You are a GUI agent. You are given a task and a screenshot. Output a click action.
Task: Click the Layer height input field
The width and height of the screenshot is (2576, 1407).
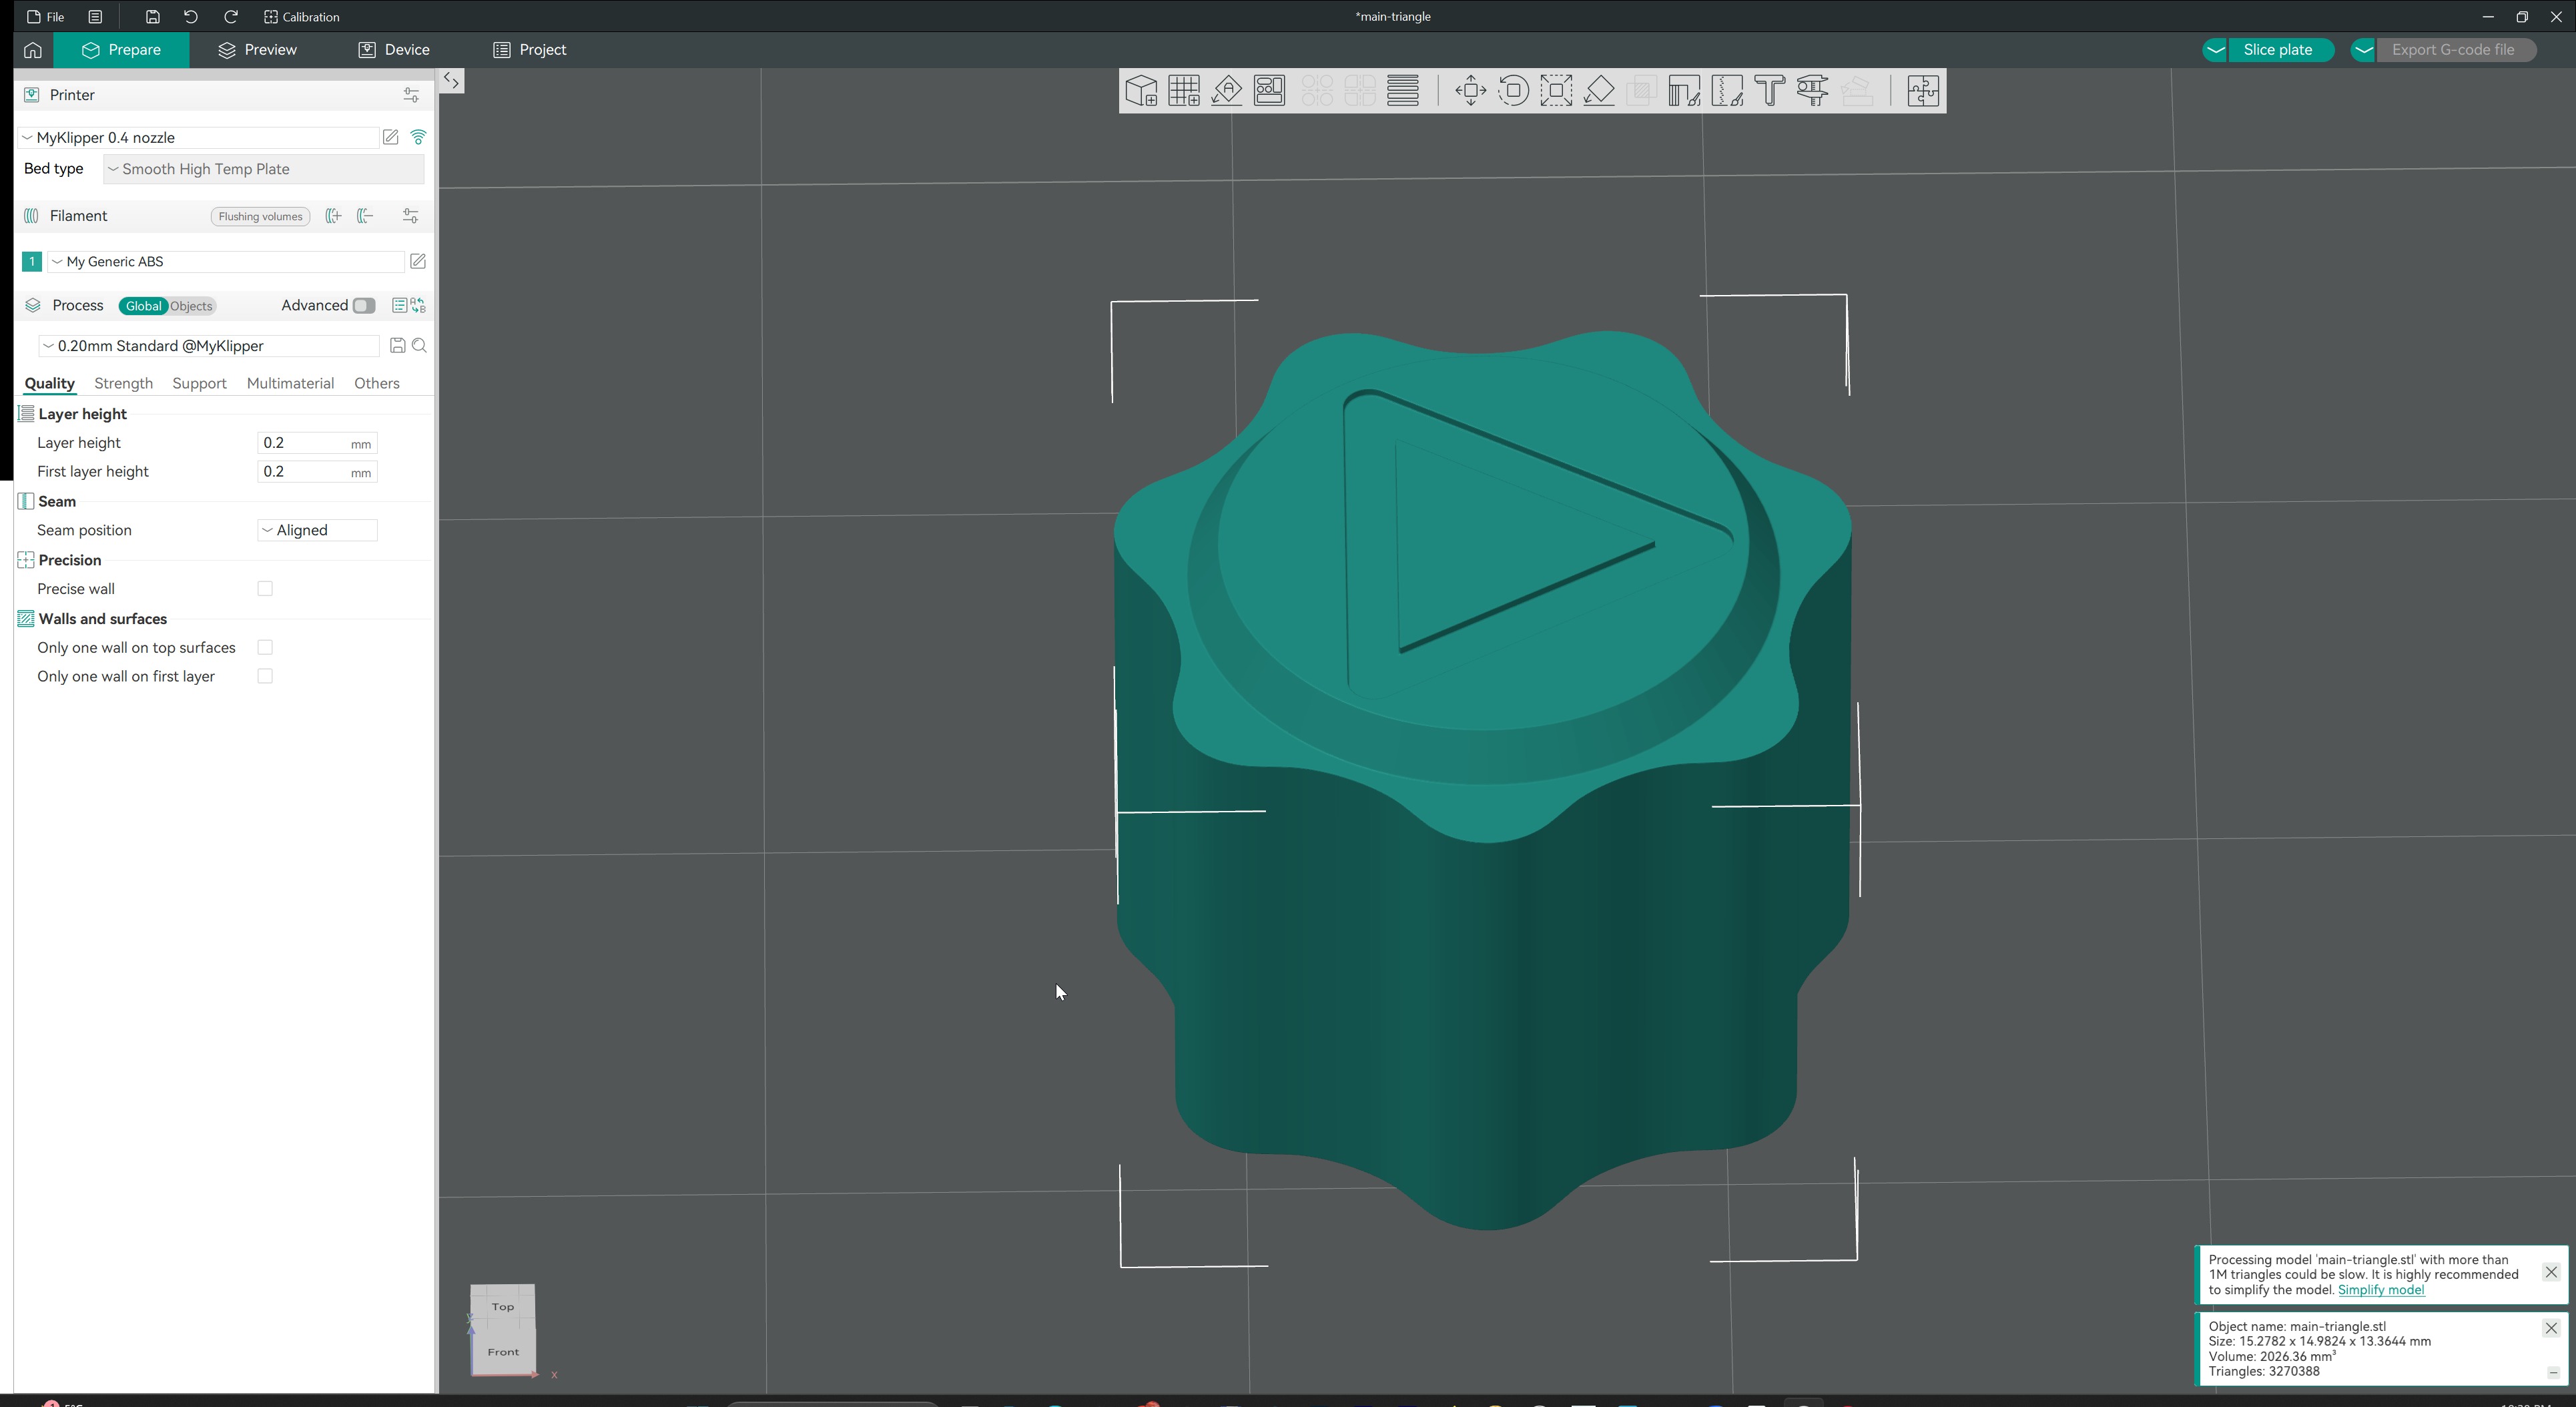point(317,443)
